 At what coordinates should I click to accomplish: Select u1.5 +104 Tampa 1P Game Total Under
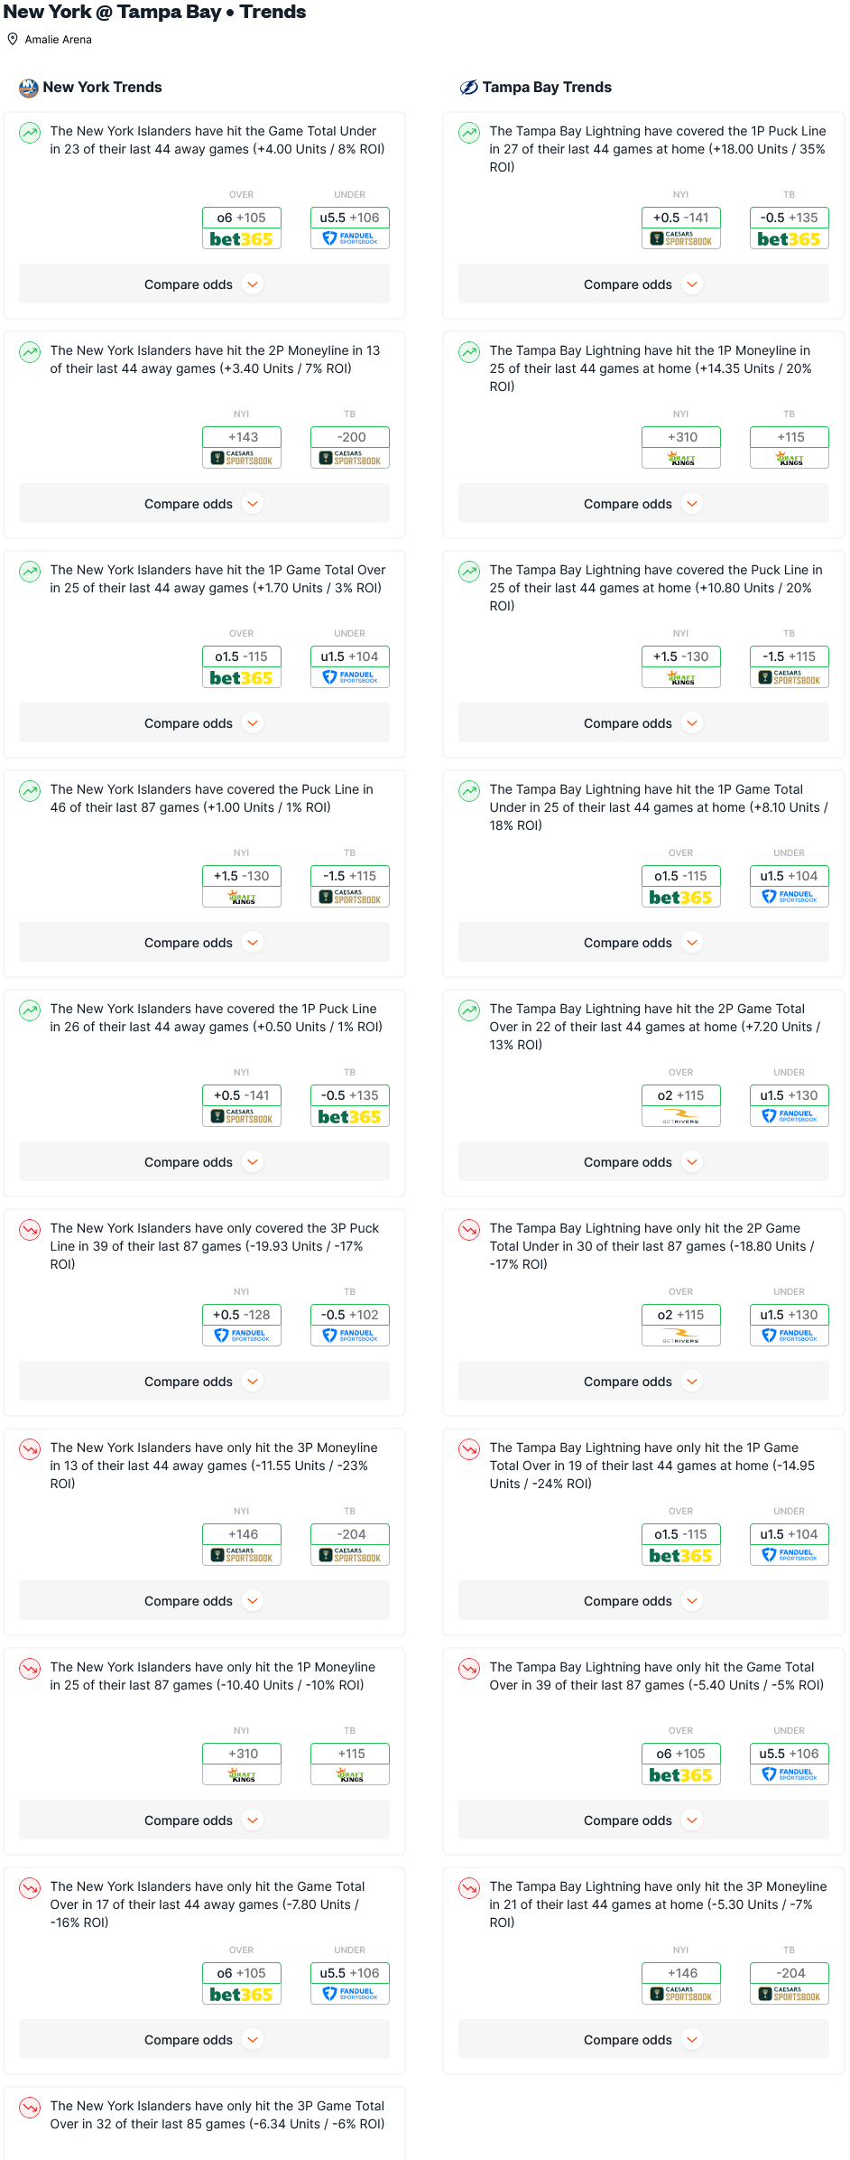tap(790, 876)
